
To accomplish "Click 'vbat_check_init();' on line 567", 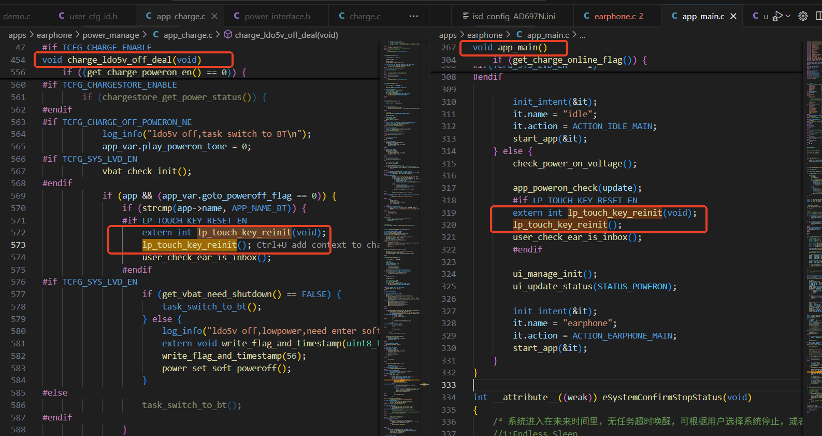I will coord(147,171).
